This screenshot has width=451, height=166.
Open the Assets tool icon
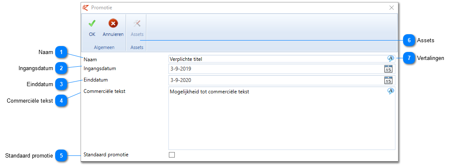tap(137, 24)
